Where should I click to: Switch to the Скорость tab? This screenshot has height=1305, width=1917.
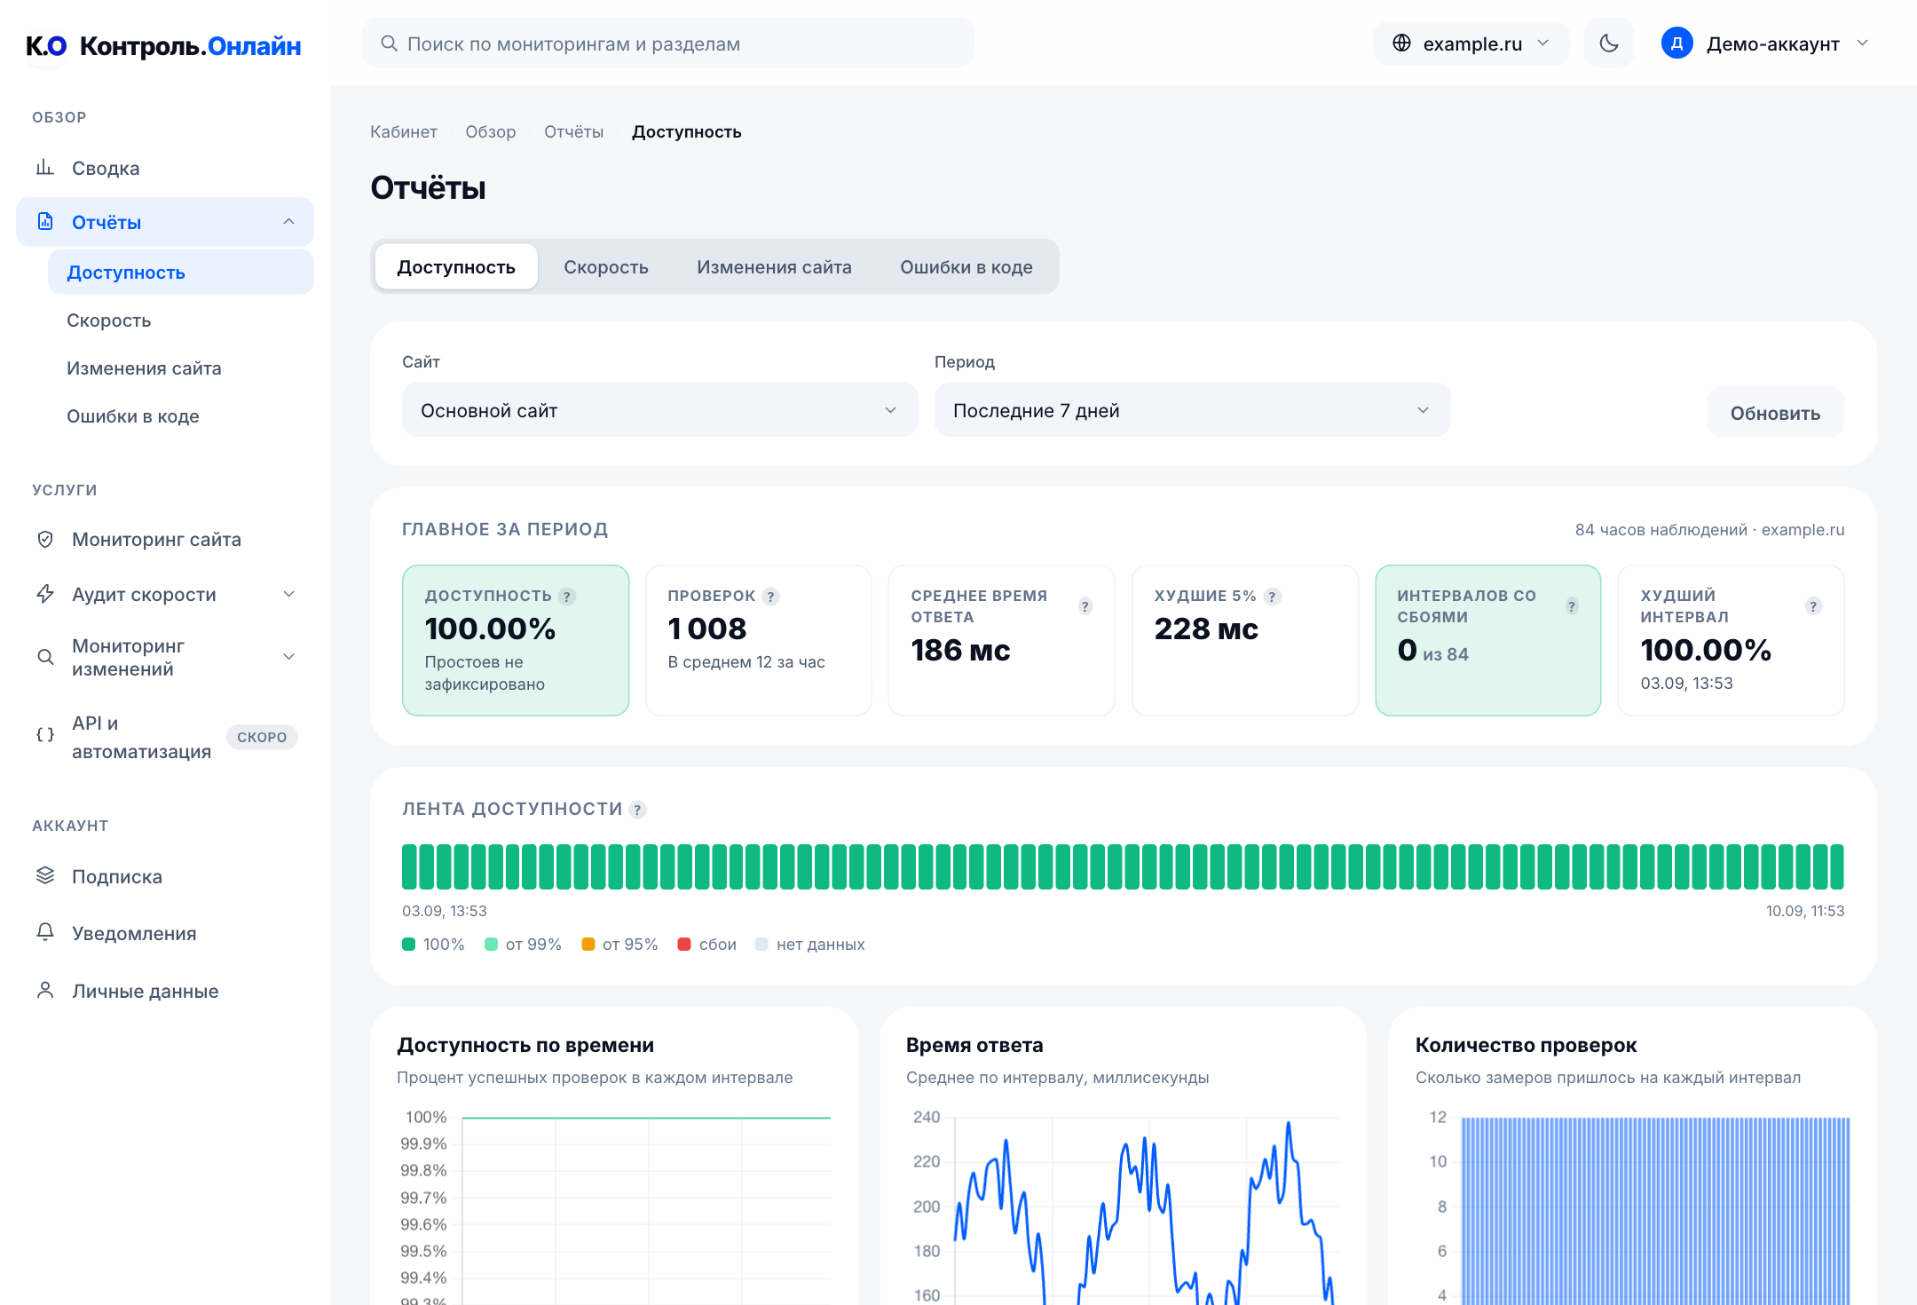click(x=606, y=266)
